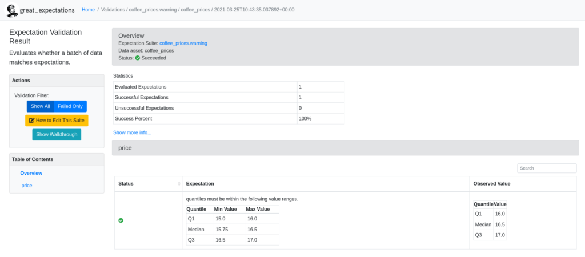Collapse the price section header

(344, 147)
